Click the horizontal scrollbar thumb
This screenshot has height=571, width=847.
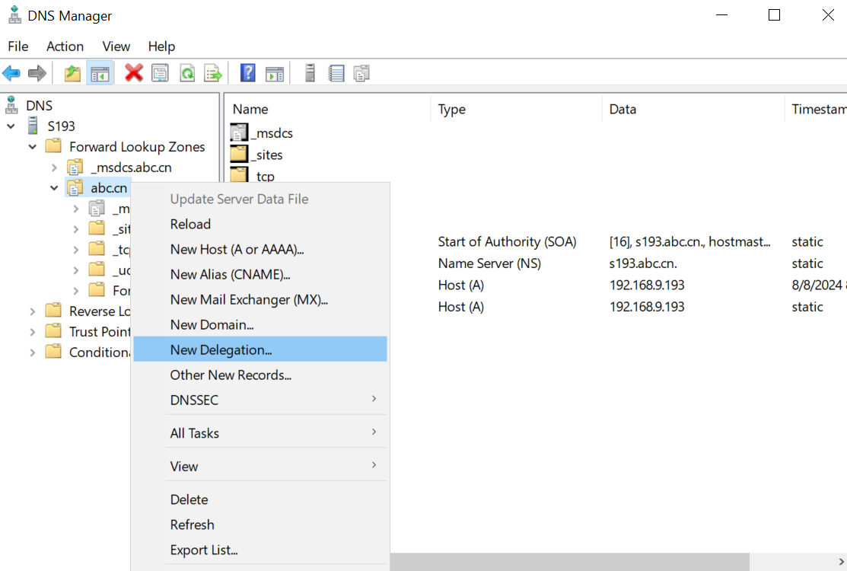click(570, 562)
